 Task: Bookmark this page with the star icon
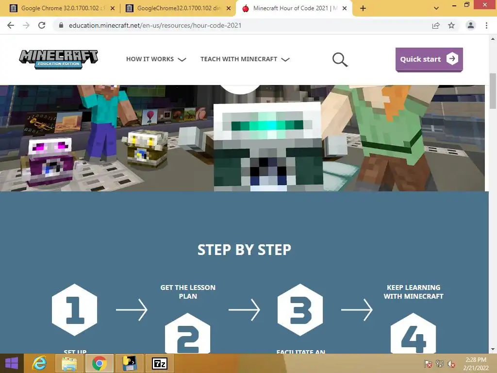(451, 25)
